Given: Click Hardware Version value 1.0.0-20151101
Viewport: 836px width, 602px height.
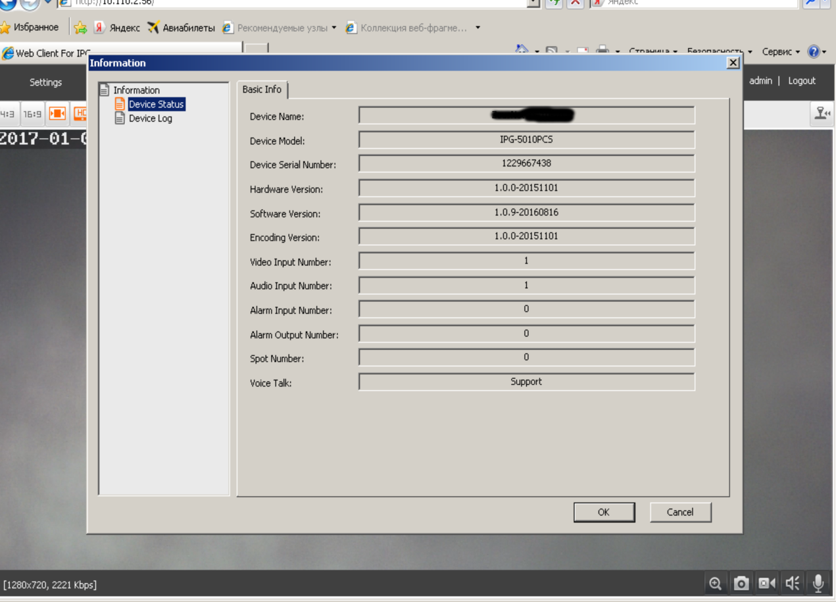Looking at the screenshot, I should coord(527,188).
